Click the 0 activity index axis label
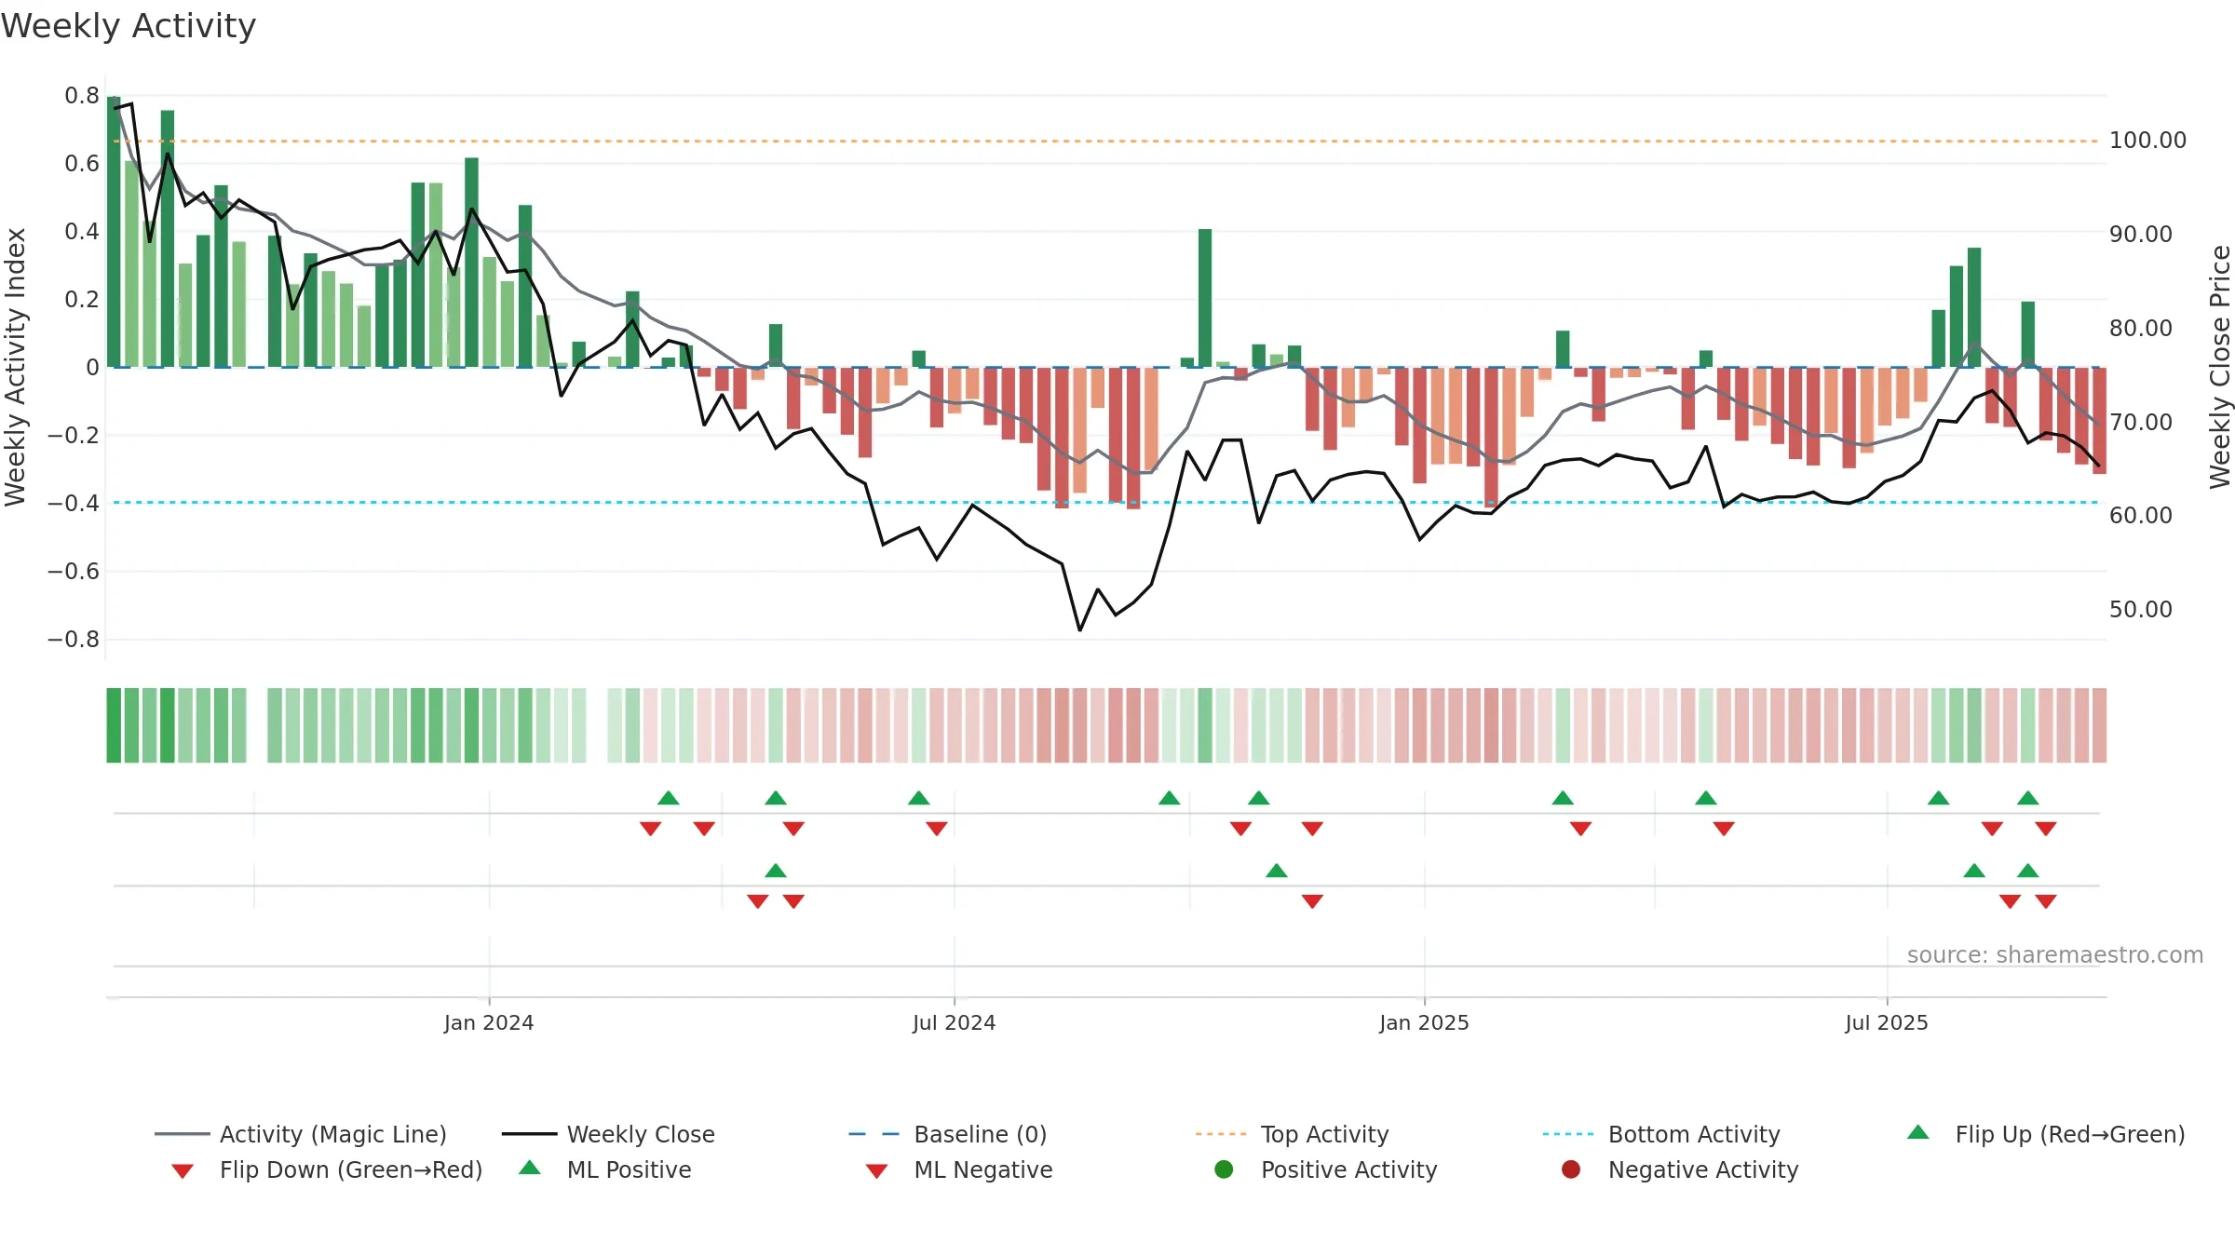Image resolution: width=2235 pixels, height=1257 pixels. (92, 367)
